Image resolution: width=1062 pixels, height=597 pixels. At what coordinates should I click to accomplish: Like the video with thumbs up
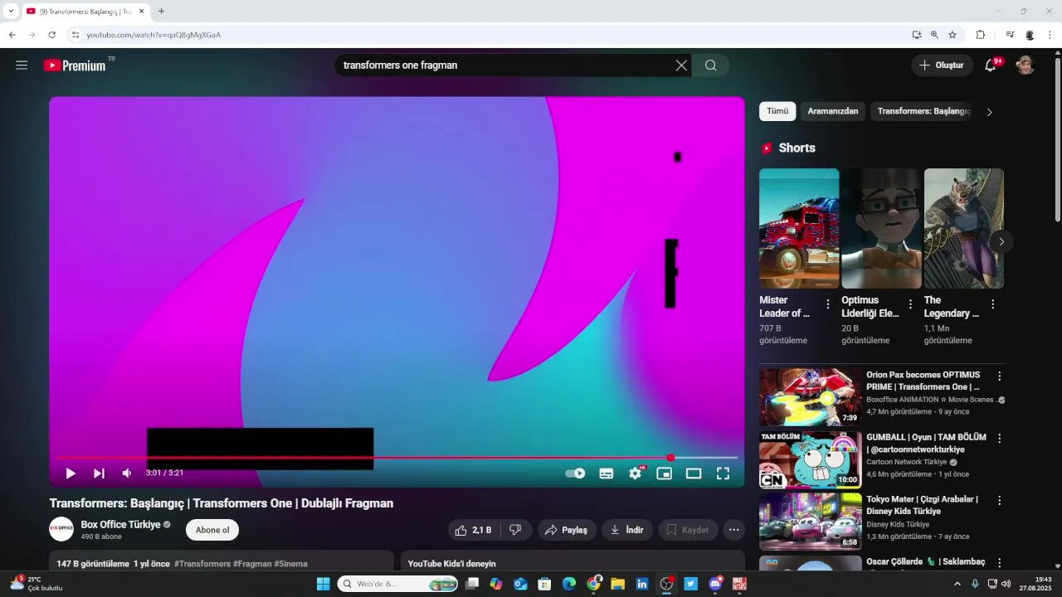pyautogui.click(x=474, y=530)
